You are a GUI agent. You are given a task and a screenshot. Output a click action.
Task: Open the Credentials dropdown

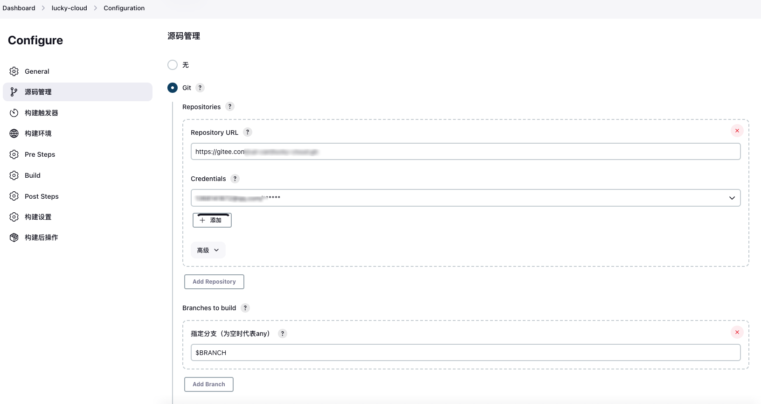point(465,198)
